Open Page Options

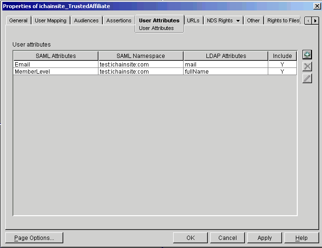coord(34,238)
